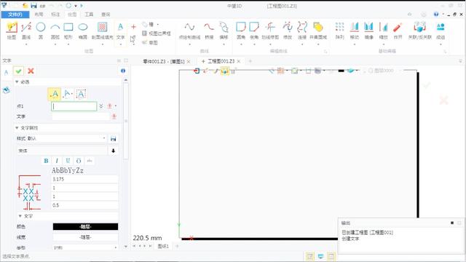This screenshot has width=466, height=262.
Task: Click the 文字 text tool in ribbon
Action: (120, 31)
